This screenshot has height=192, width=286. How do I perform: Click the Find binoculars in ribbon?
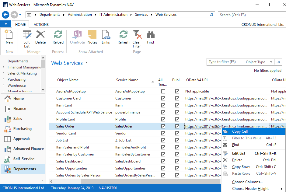151,37
